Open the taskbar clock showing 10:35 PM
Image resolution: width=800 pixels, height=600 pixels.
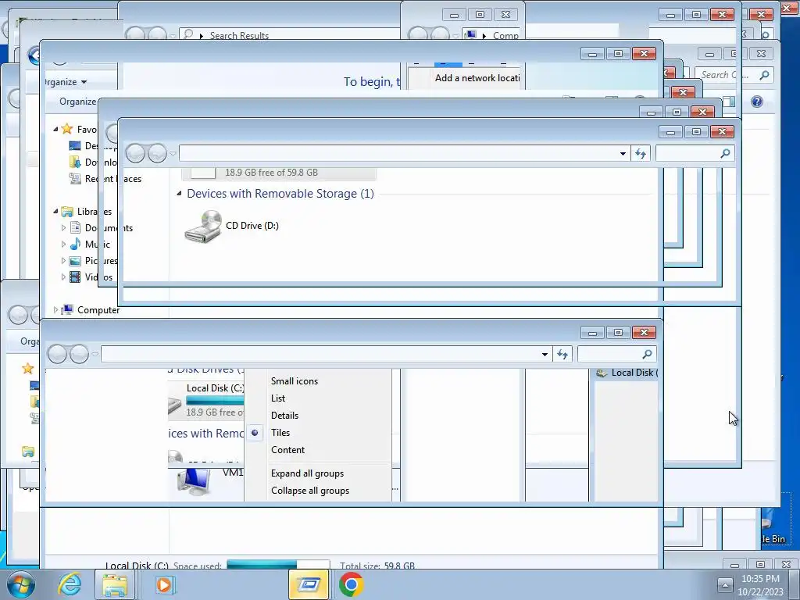click(x=760, y=585)
